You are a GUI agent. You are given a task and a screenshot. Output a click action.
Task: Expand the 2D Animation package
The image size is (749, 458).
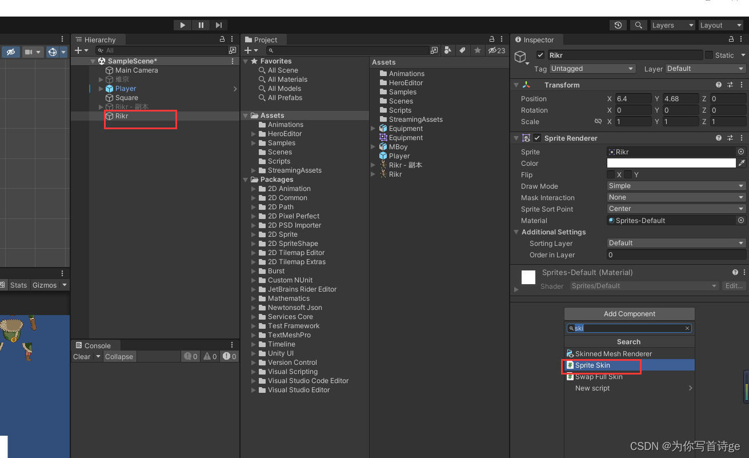pyautogui.click(x=254, y=189)
